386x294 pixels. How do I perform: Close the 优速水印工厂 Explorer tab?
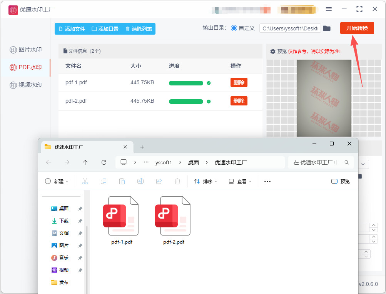pyautogui.click(x=125, y=147)
